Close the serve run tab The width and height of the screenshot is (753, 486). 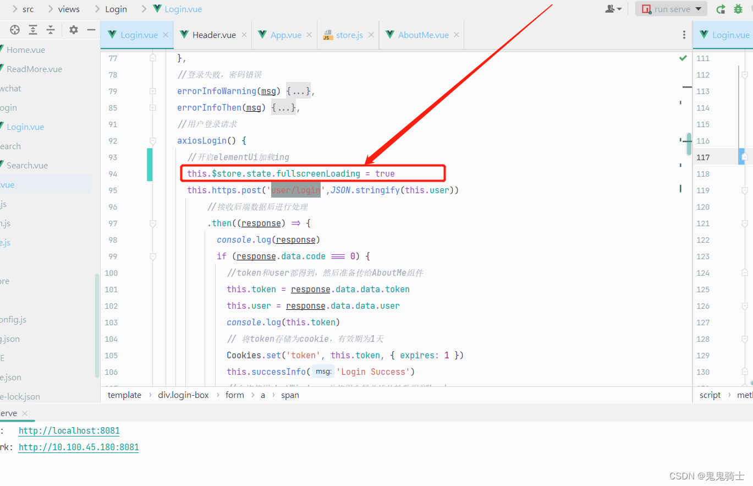tap(25, 413)
